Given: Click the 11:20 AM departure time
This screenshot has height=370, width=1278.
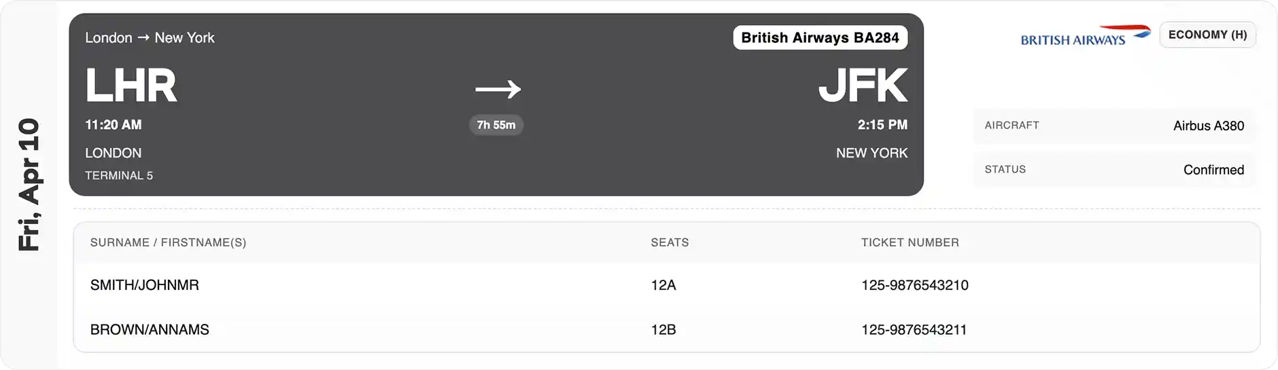Looking at the screenshot, I should click(114, 125).
